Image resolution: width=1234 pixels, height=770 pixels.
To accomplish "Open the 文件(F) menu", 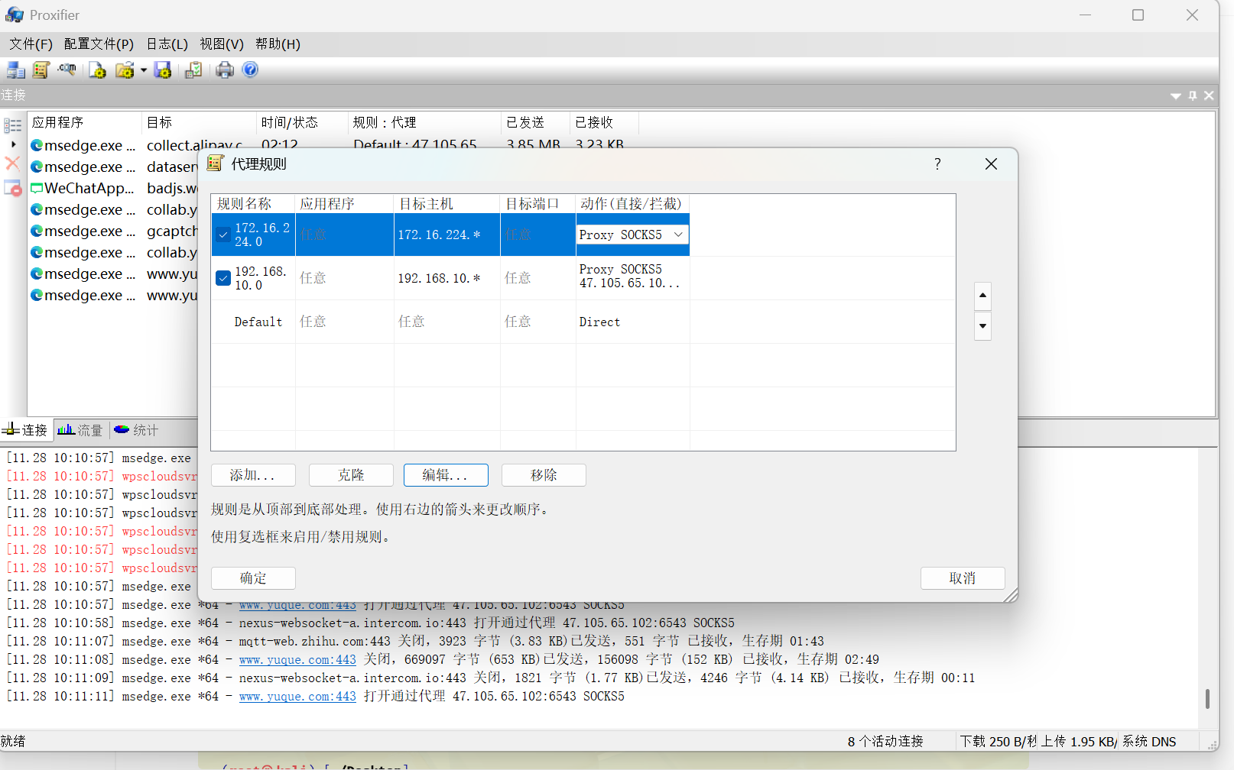I will coord(31,44).
